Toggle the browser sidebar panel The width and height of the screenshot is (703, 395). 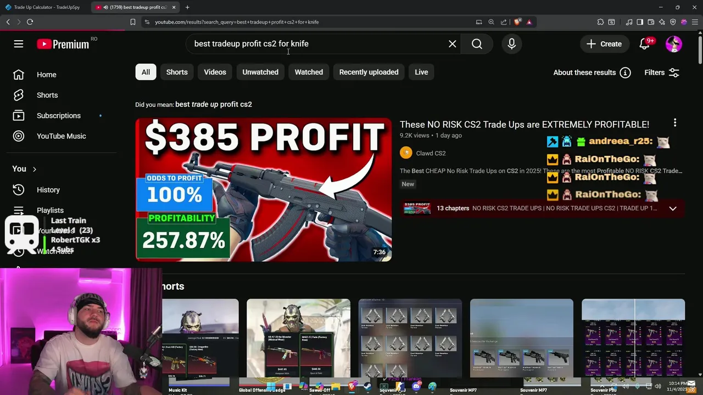point(640,22)
